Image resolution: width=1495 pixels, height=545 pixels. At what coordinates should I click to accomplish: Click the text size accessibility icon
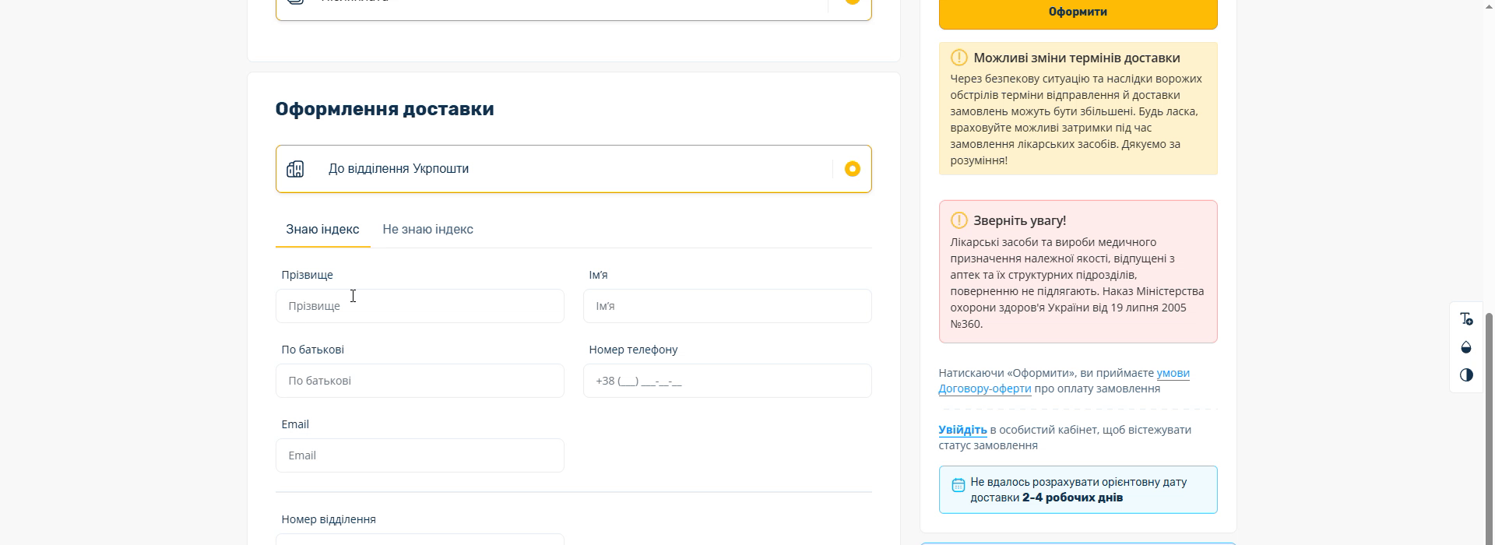[x=1466, y=319]
